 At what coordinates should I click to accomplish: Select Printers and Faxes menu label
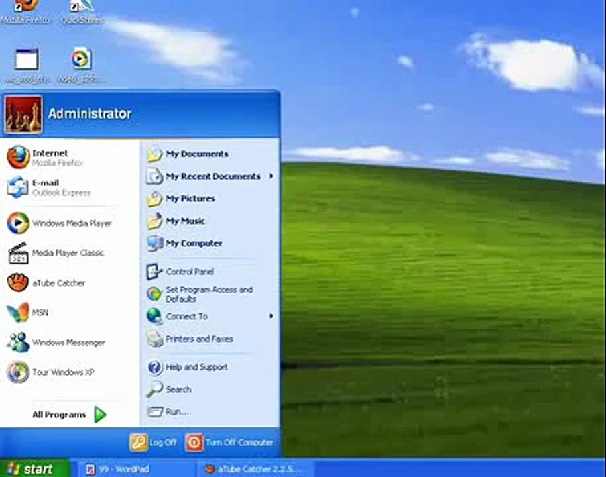200,339
